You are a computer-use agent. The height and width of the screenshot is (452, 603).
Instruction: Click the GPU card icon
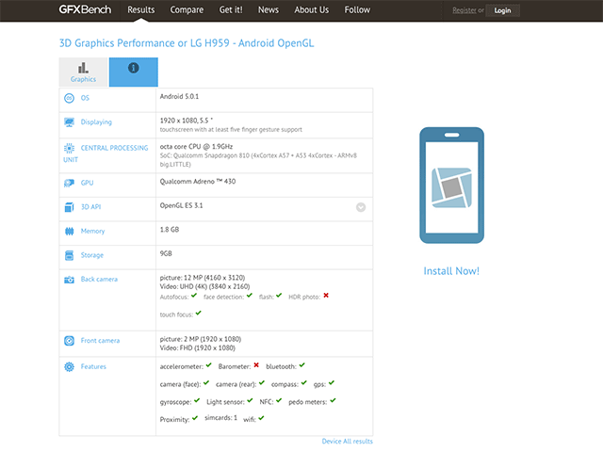coord(69,183)
